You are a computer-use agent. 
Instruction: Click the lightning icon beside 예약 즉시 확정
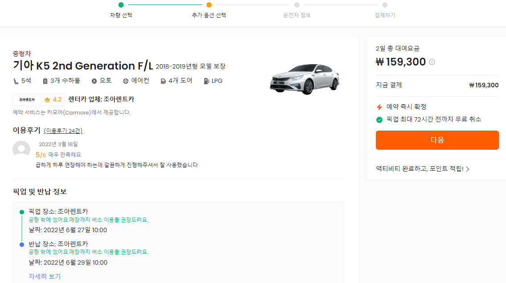pyautogui.click(x=379, y=107)
